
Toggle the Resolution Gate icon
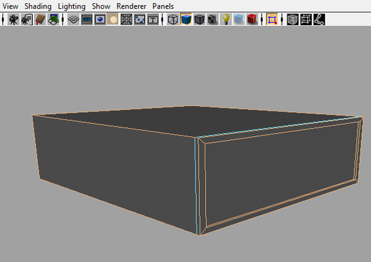click(100, 19)
